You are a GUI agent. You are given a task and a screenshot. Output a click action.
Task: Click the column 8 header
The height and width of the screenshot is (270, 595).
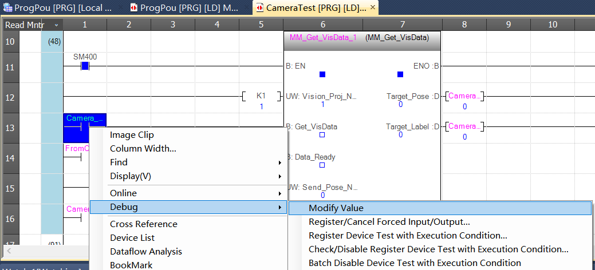tap(464, 25)
